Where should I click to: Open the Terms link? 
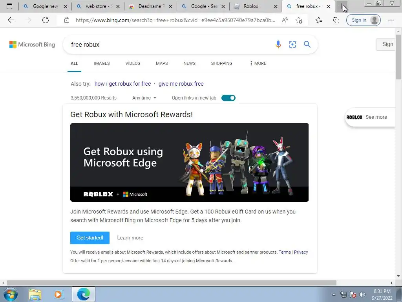[285, 252]
